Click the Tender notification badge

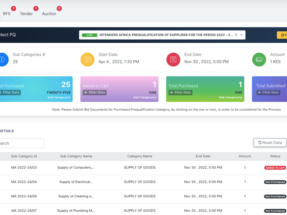pyautogui.click(x=36, y=8)
